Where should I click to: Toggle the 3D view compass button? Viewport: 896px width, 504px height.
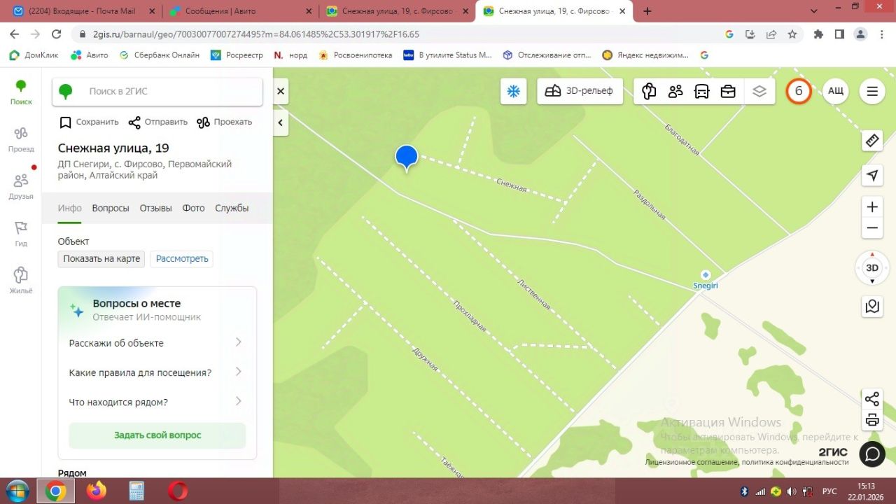pyautogui.click(x=872, y=267)
